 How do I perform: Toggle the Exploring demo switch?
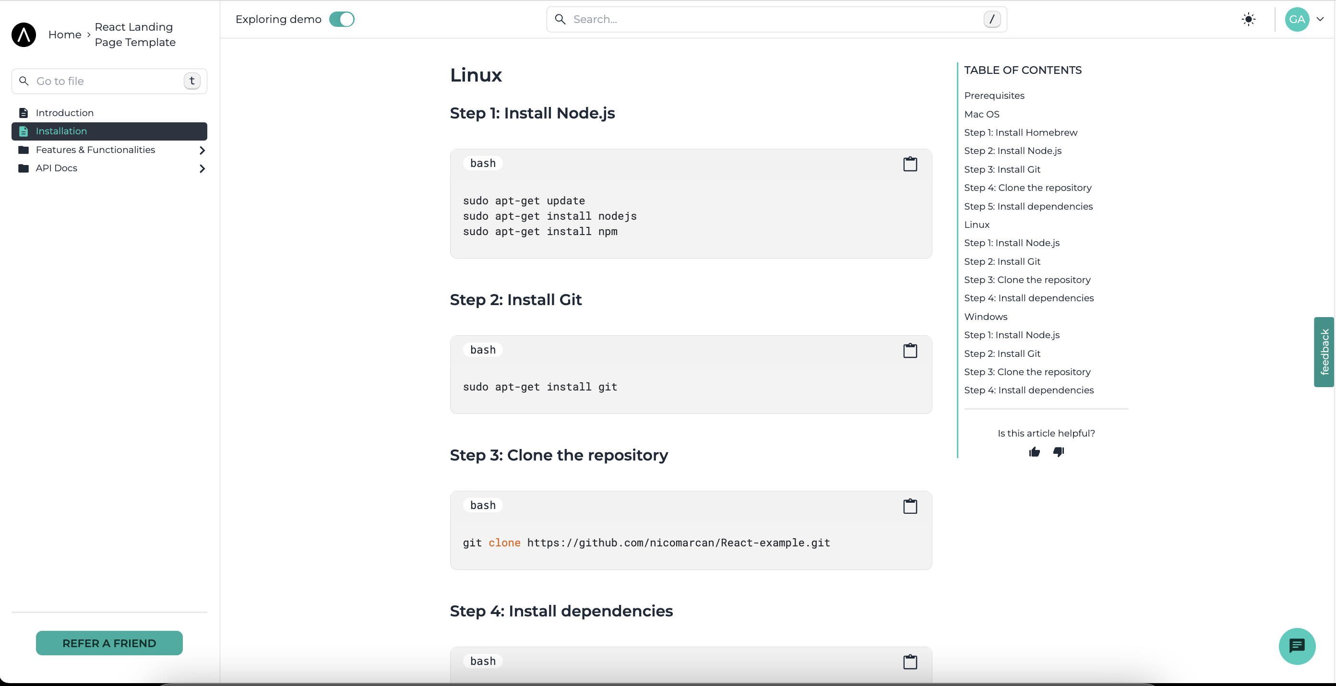click(342, 20)
